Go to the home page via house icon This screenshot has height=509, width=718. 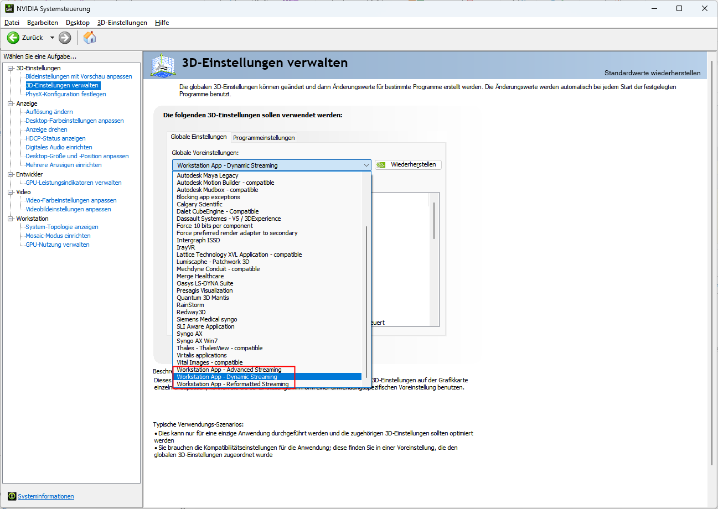click(90, 38)
